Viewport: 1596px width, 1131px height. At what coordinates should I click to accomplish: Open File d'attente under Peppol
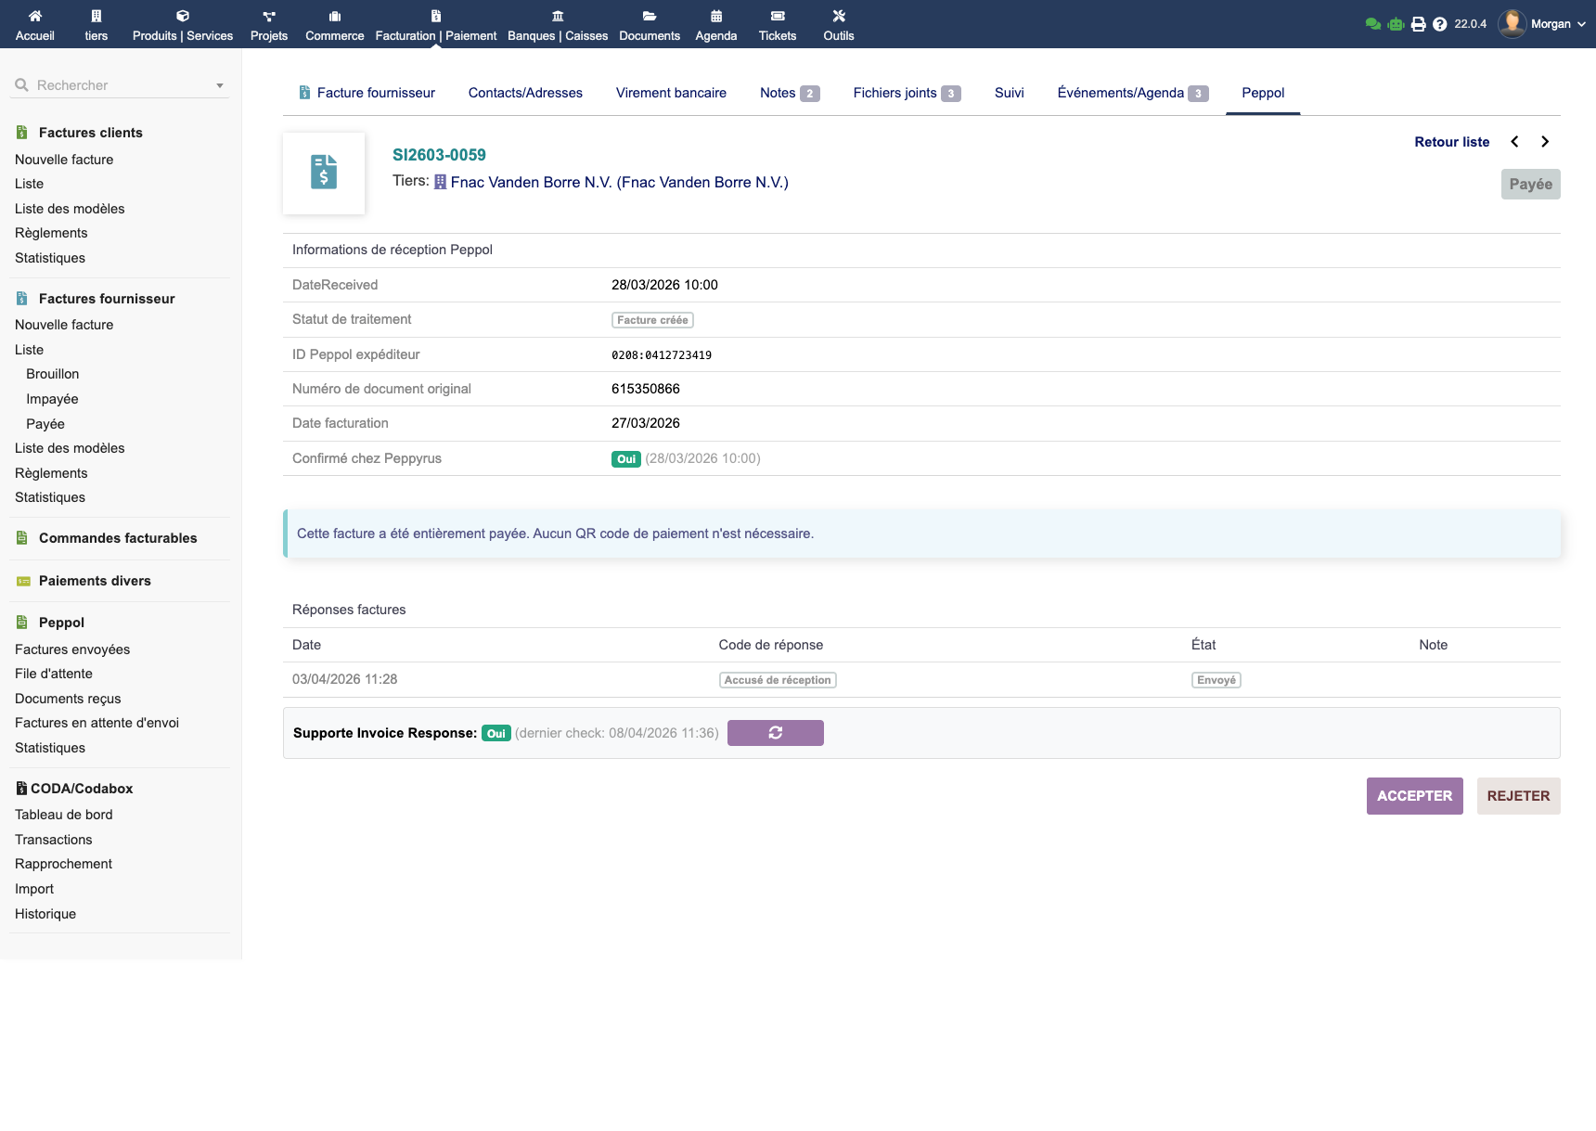click(54, 674)
